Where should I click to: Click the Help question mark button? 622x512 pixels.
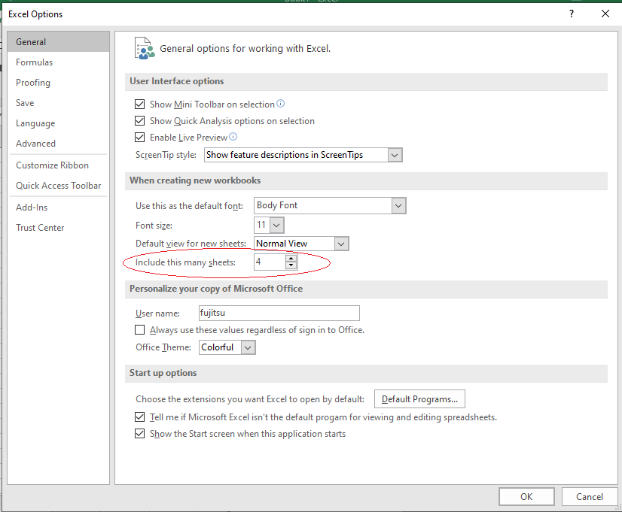click(x=572, y=14)
